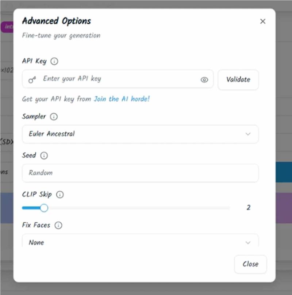The height and width of the screenshot is (295, 292).
Task: Open the Join the AI horde link
Action: point(122,99)
